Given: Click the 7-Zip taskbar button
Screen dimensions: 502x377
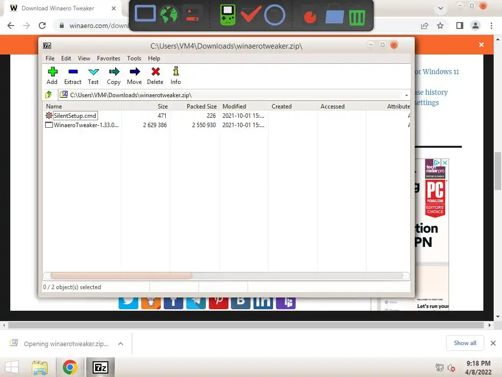Looking at the screenshot, I should click(x=100, y=367).
